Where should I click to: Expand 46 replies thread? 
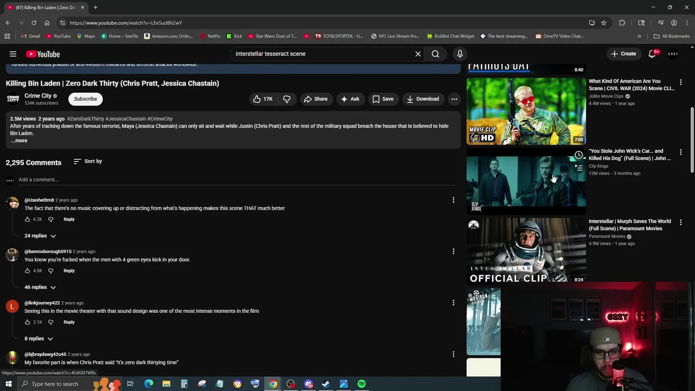coord(40,287)
